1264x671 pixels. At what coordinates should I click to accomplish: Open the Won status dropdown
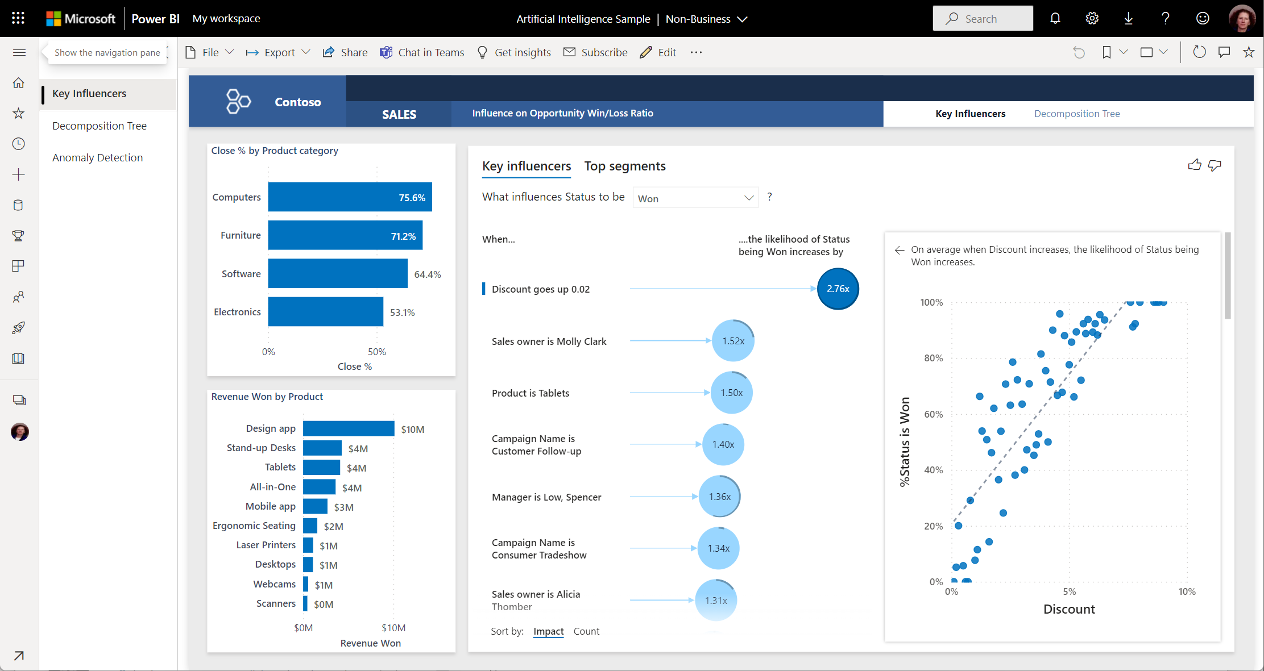[695, 197]
